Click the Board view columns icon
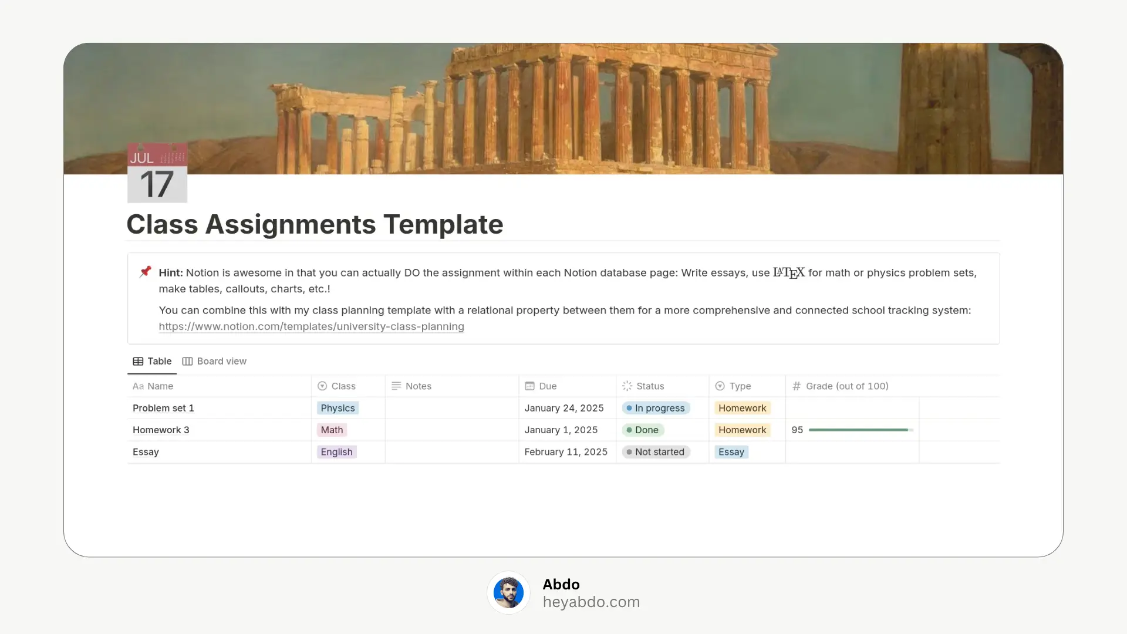This screenshot has height=634, width=1127. click(x=187, y=362)
